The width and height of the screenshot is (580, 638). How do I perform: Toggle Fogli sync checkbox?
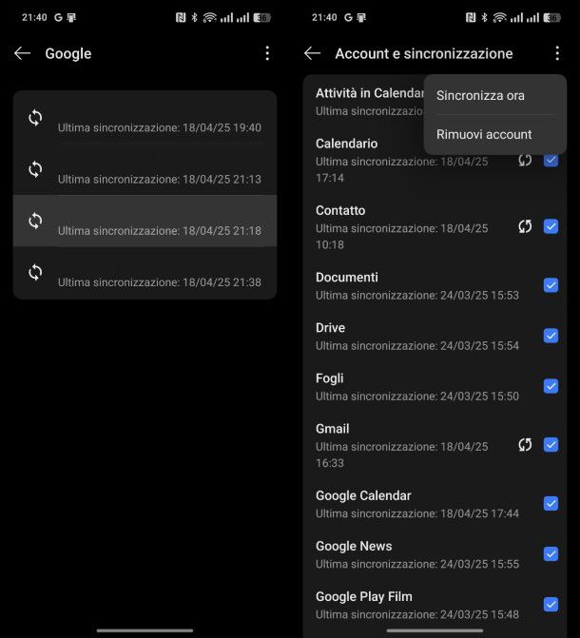[x=551, y=386]
